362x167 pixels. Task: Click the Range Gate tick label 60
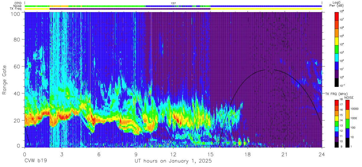(17, 67)
